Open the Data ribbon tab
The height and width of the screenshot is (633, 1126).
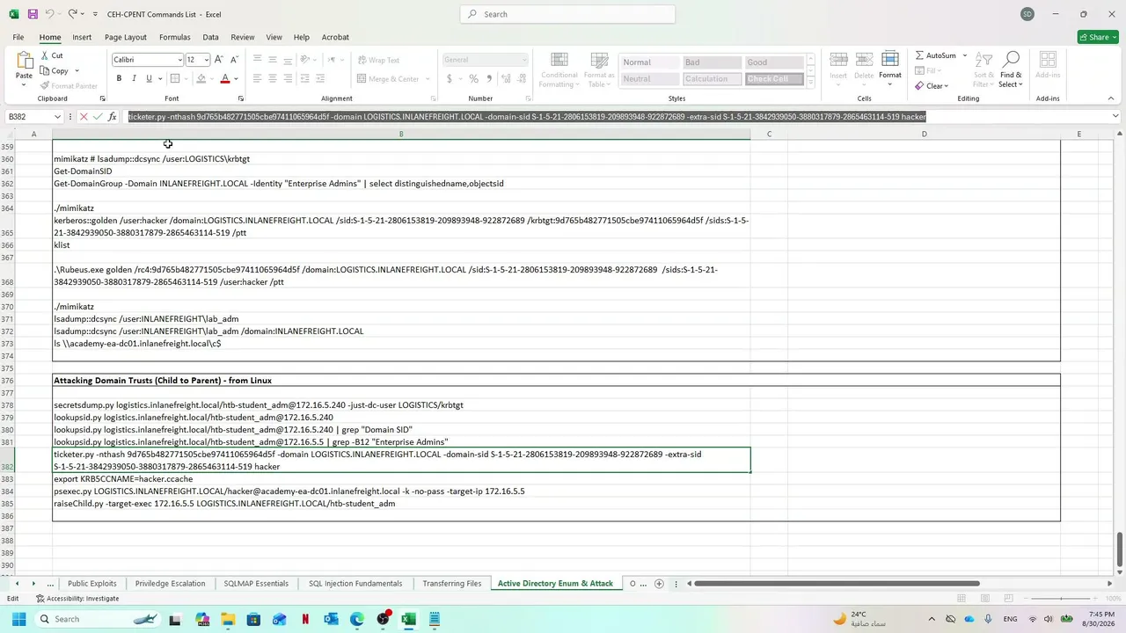[210, 37]
